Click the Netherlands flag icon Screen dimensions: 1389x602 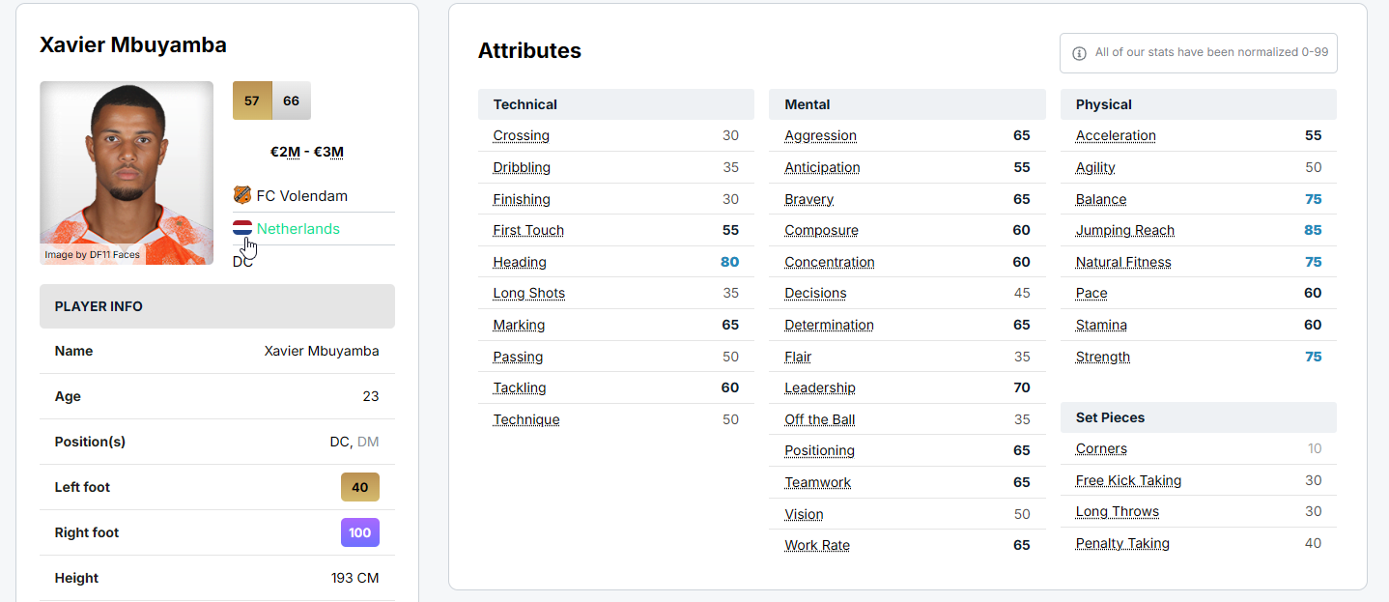point(242,229)
